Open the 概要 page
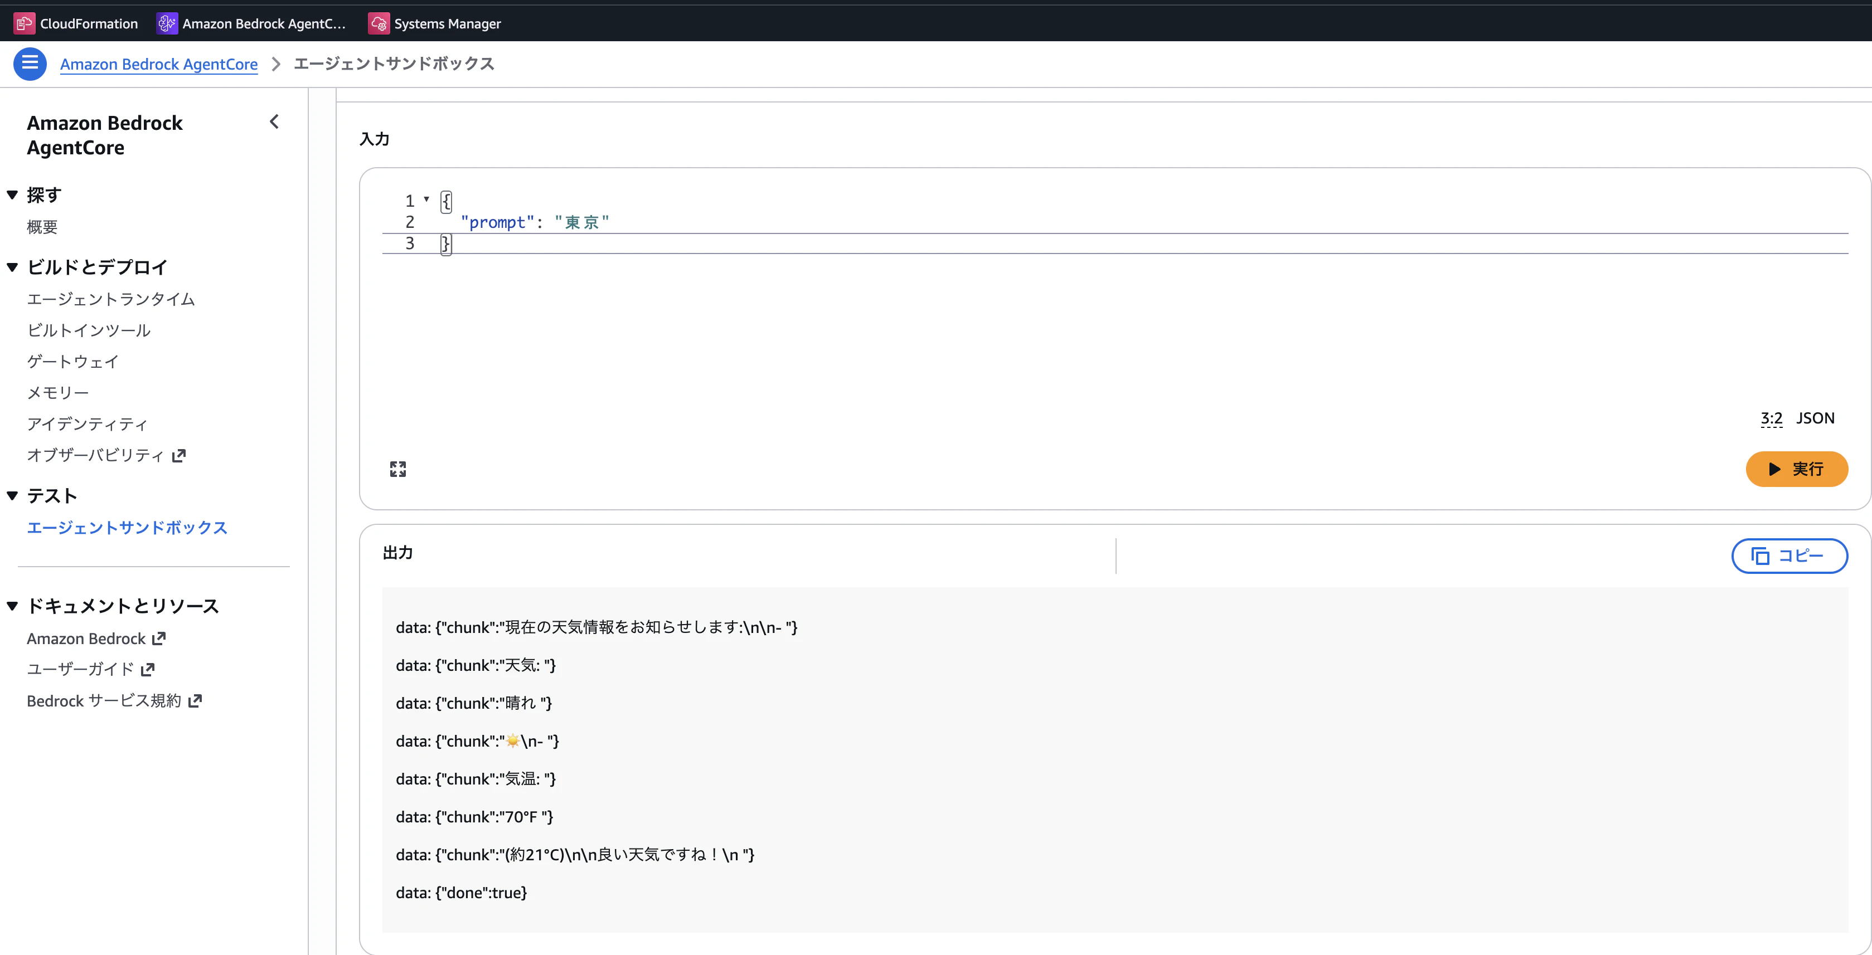 (42, 227)
